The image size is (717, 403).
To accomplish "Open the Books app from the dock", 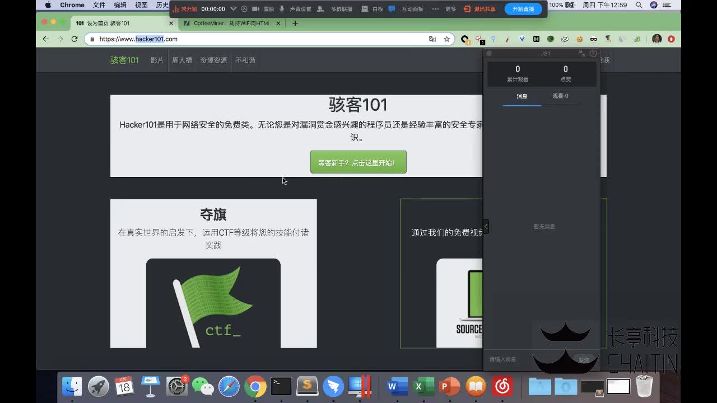I will tap(476, 386).
